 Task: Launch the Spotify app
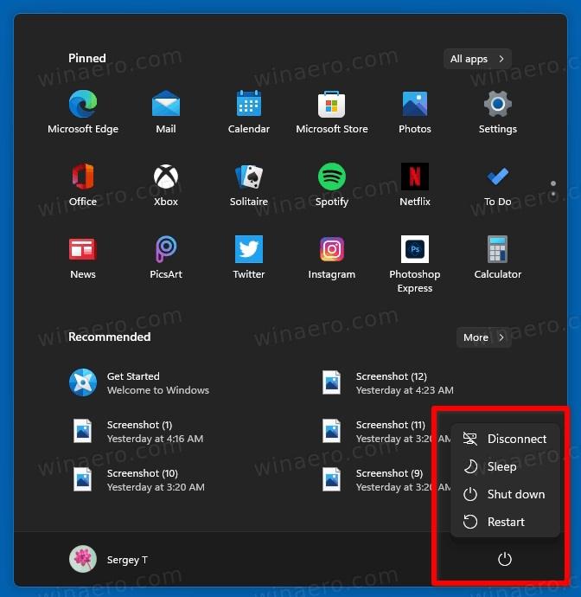332,178
